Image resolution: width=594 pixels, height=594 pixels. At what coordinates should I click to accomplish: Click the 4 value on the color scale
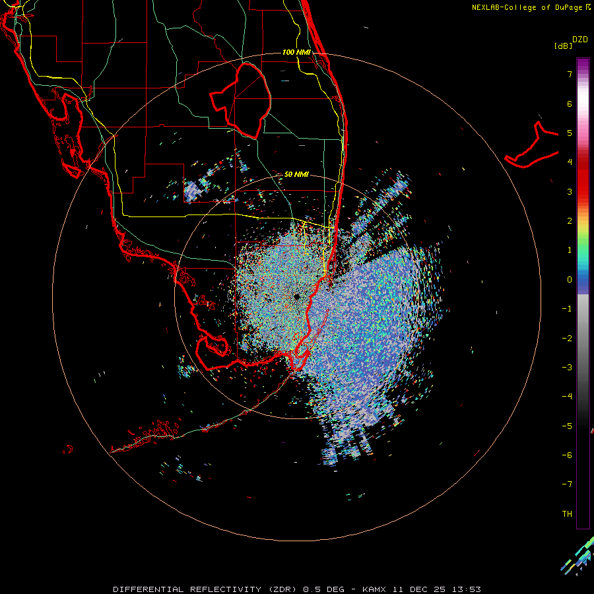point(570,162)
